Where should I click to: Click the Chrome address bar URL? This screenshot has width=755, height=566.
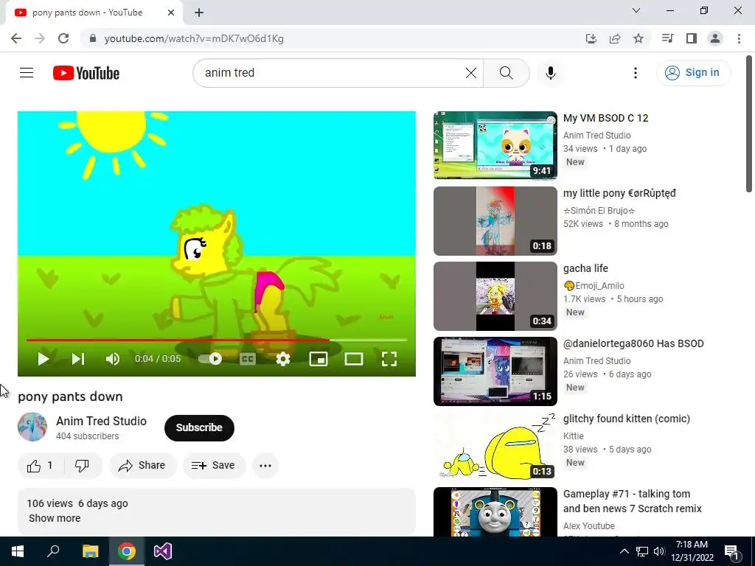click(x=194, y=38)
